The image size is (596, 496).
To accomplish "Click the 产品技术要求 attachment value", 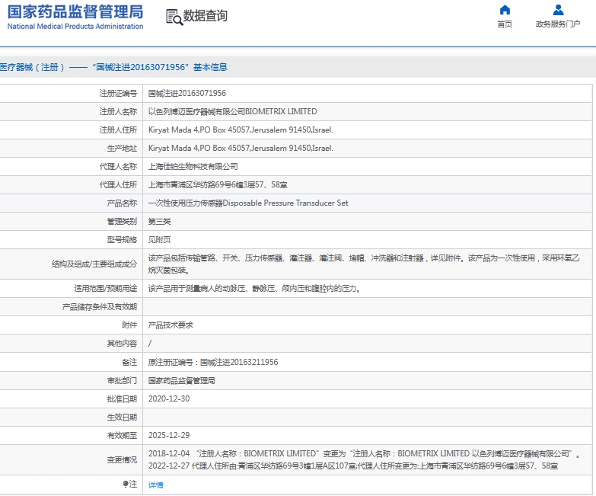I will click(171, 325).
